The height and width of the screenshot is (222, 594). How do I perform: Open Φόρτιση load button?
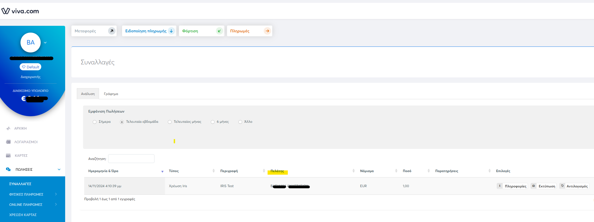[201, 31]
